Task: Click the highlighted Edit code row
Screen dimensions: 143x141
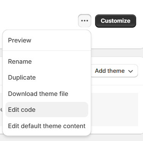Action: (47, 110)
